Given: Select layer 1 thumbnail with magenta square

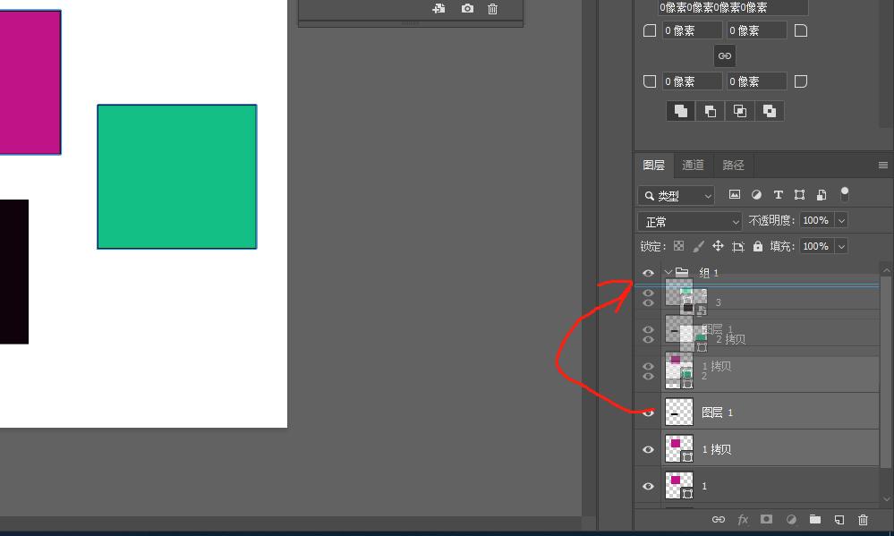Looking at the screenshot, I should (679, 485).
